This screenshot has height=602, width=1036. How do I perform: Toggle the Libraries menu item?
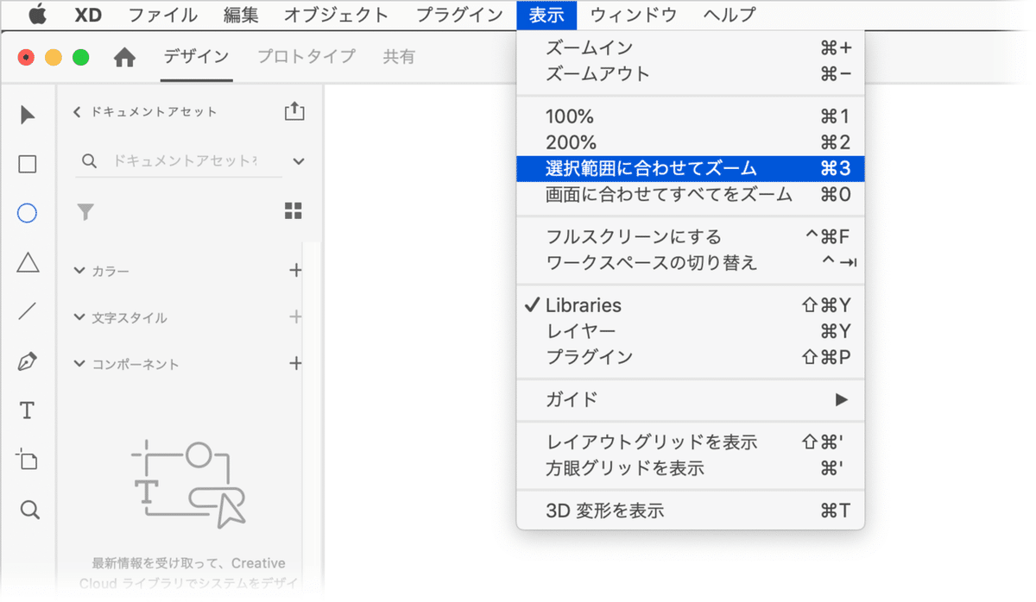[584, 305]
